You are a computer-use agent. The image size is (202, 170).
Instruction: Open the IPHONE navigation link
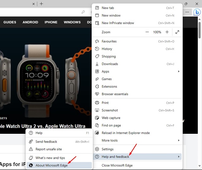(x=51, y=22)
